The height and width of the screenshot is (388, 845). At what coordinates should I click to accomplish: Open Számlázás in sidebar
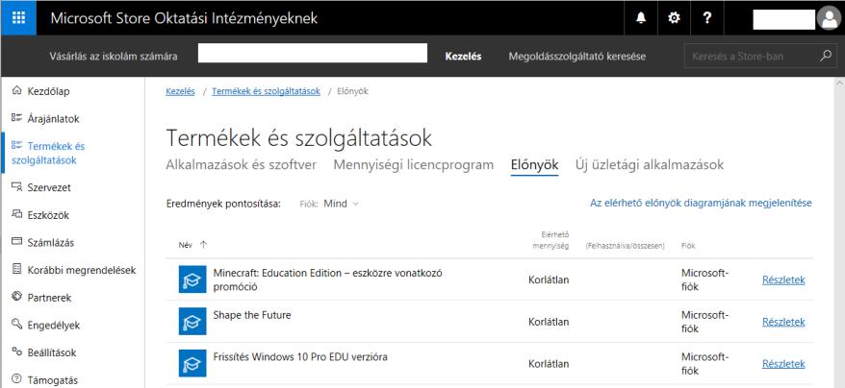tap(51, 243)
